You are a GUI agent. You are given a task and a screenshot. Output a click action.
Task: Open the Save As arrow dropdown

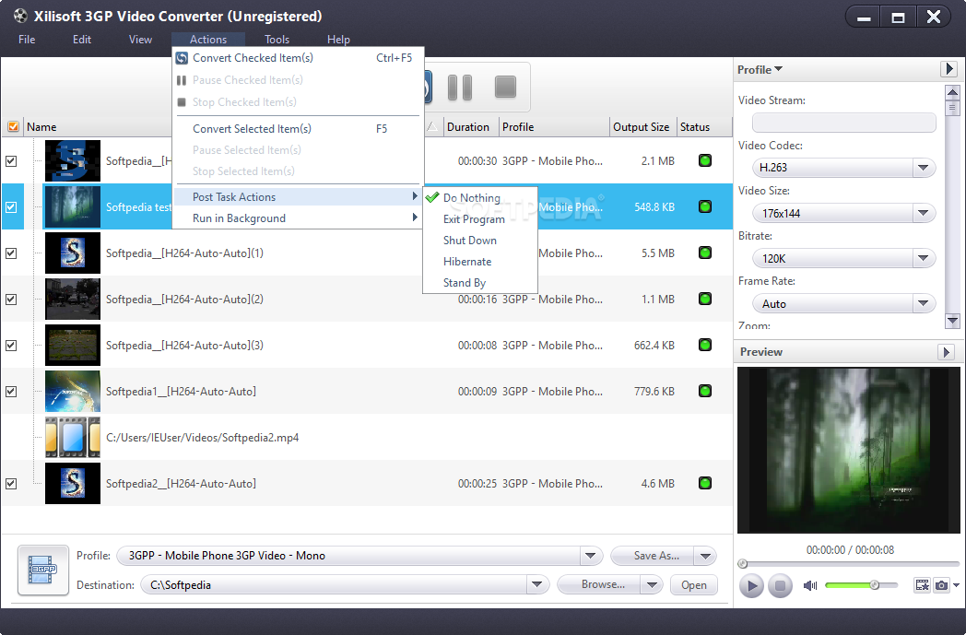tap(705, 556)
